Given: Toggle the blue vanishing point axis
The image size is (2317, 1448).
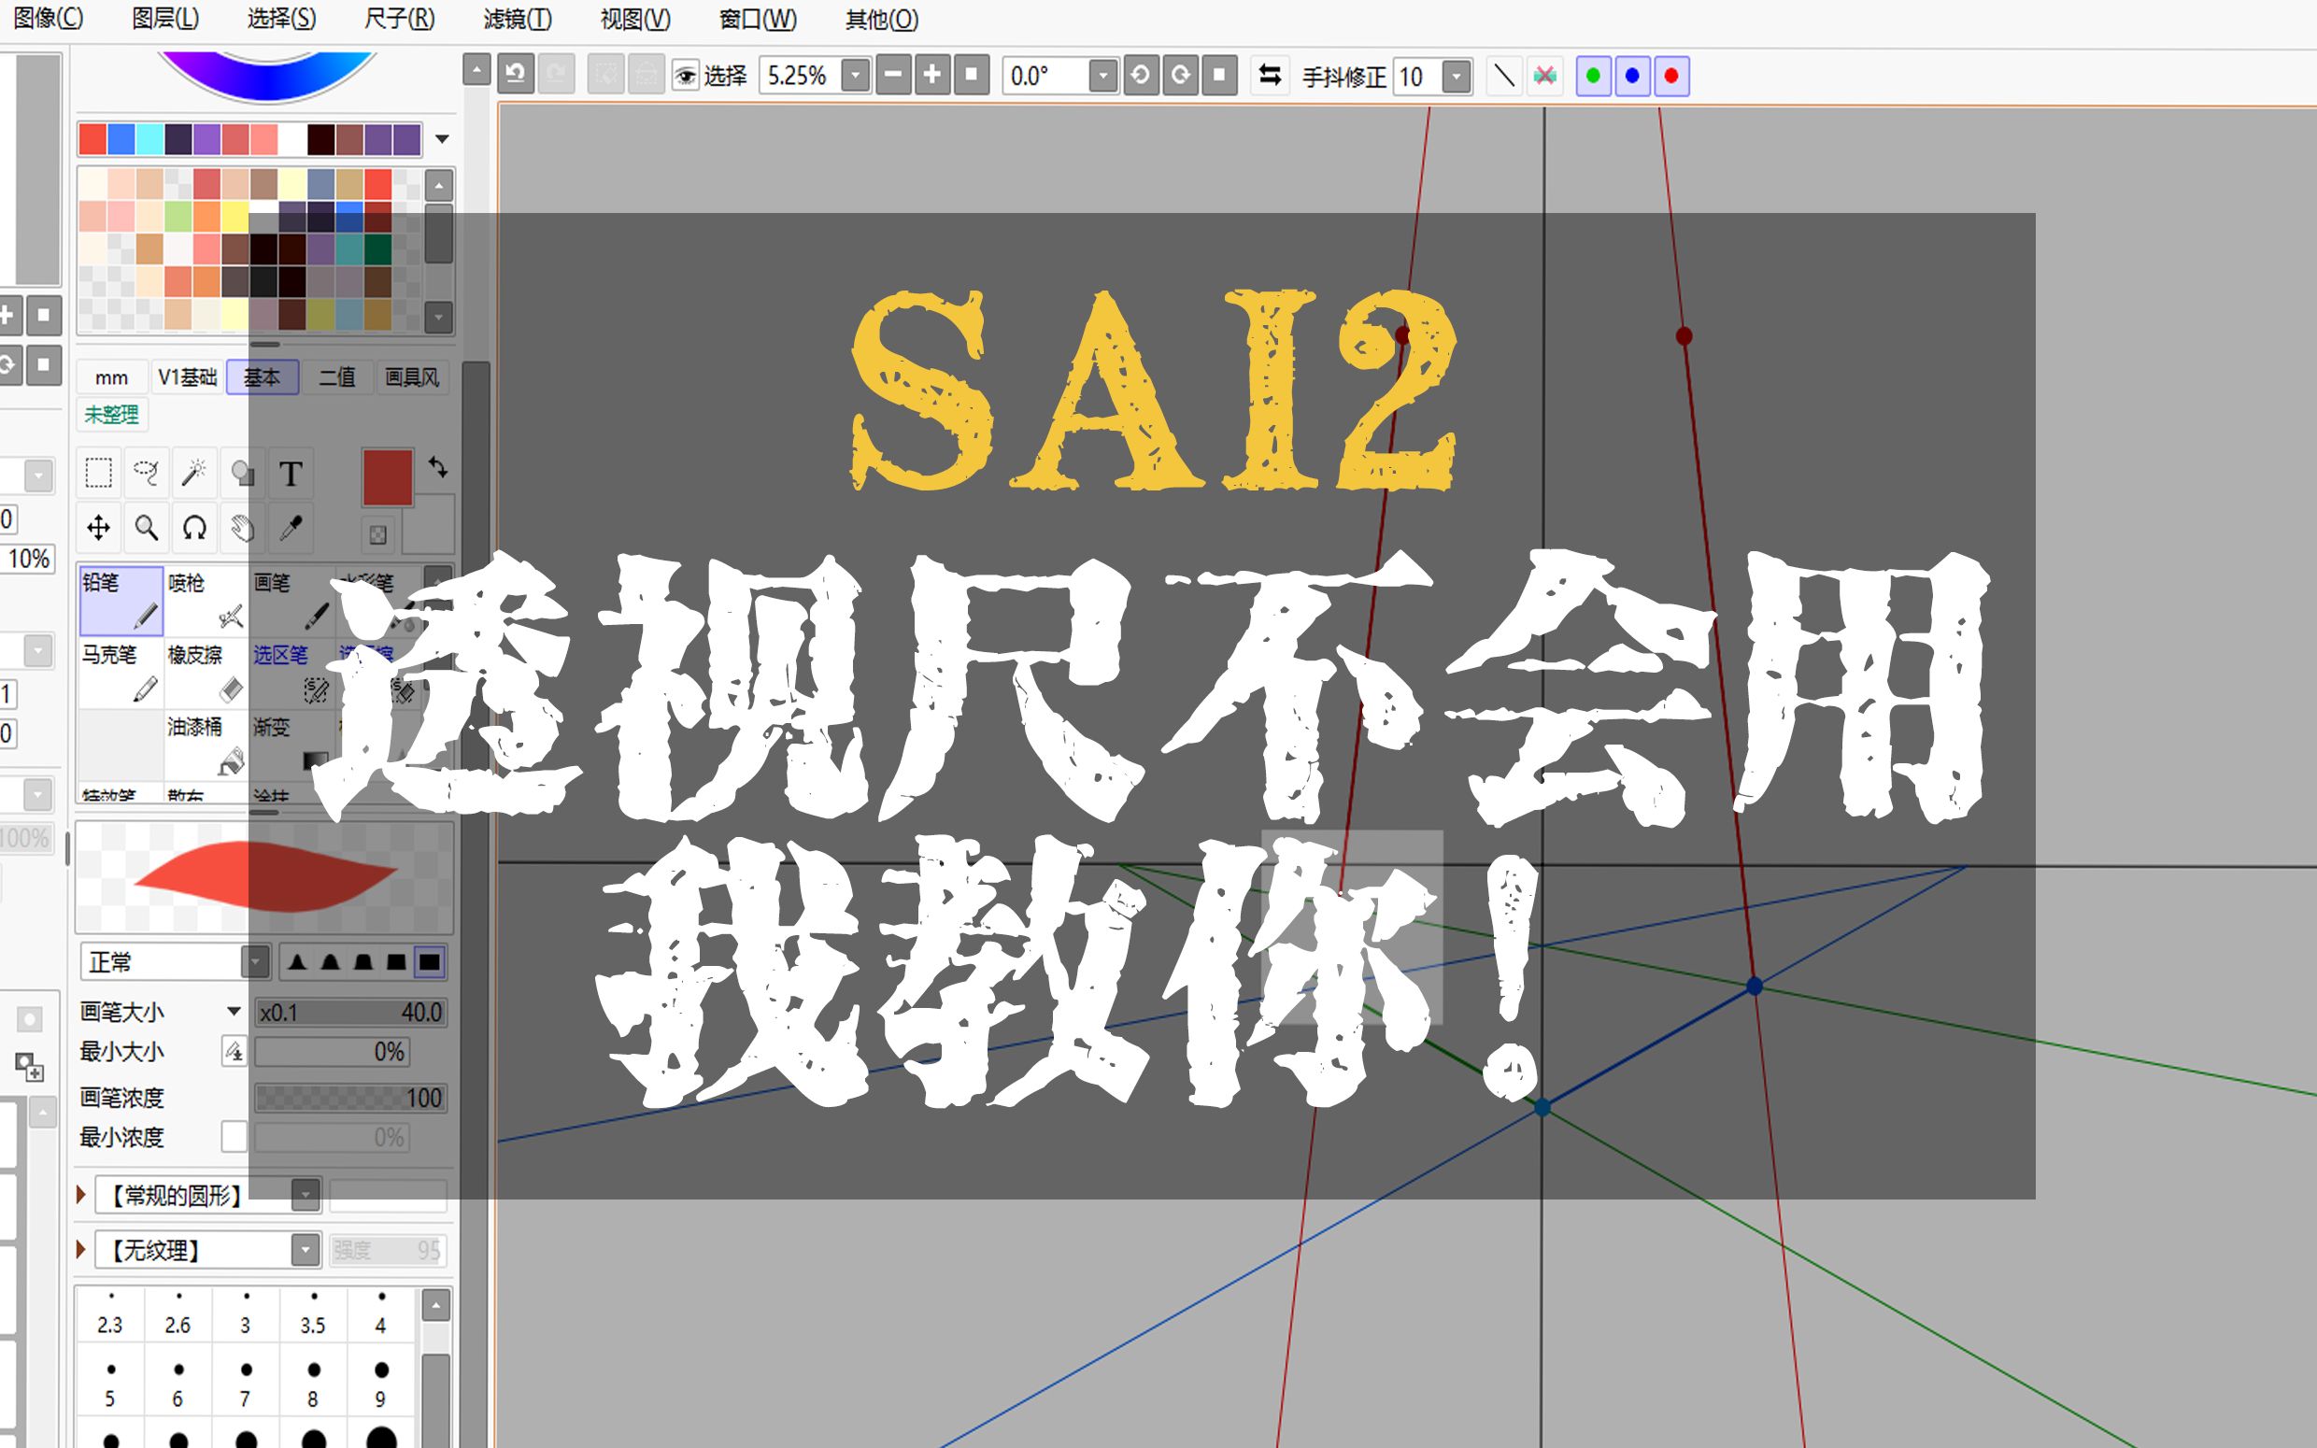Looking at the screenshot, I should click(1632, 76).
